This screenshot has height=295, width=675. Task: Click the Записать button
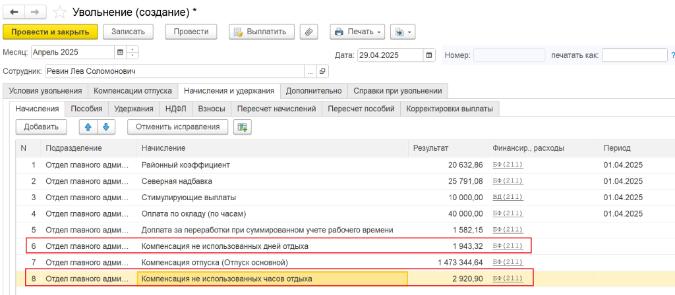coord(128,32)
